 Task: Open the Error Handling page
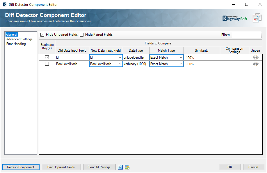tap(16, 44)
